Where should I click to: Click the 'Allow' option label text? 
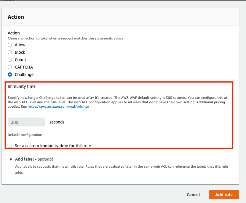coord(20,45)
